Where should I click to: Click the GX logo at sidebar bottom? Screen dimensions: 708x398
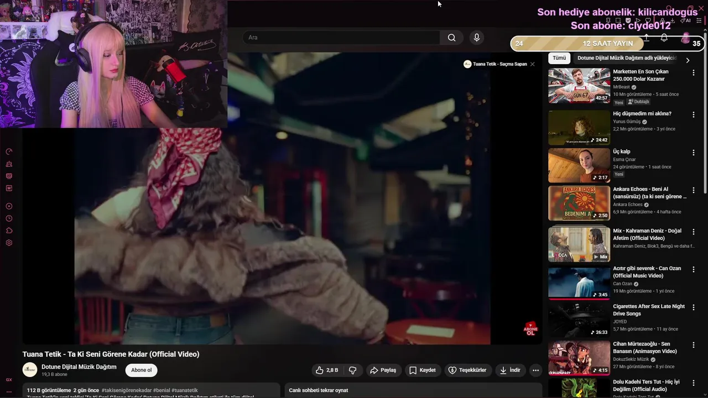[x=9, y=380]
